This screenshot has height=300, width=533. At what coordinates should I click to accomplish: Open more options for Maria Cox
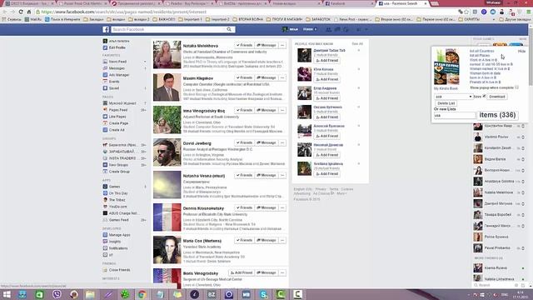(x=282, y=240)
